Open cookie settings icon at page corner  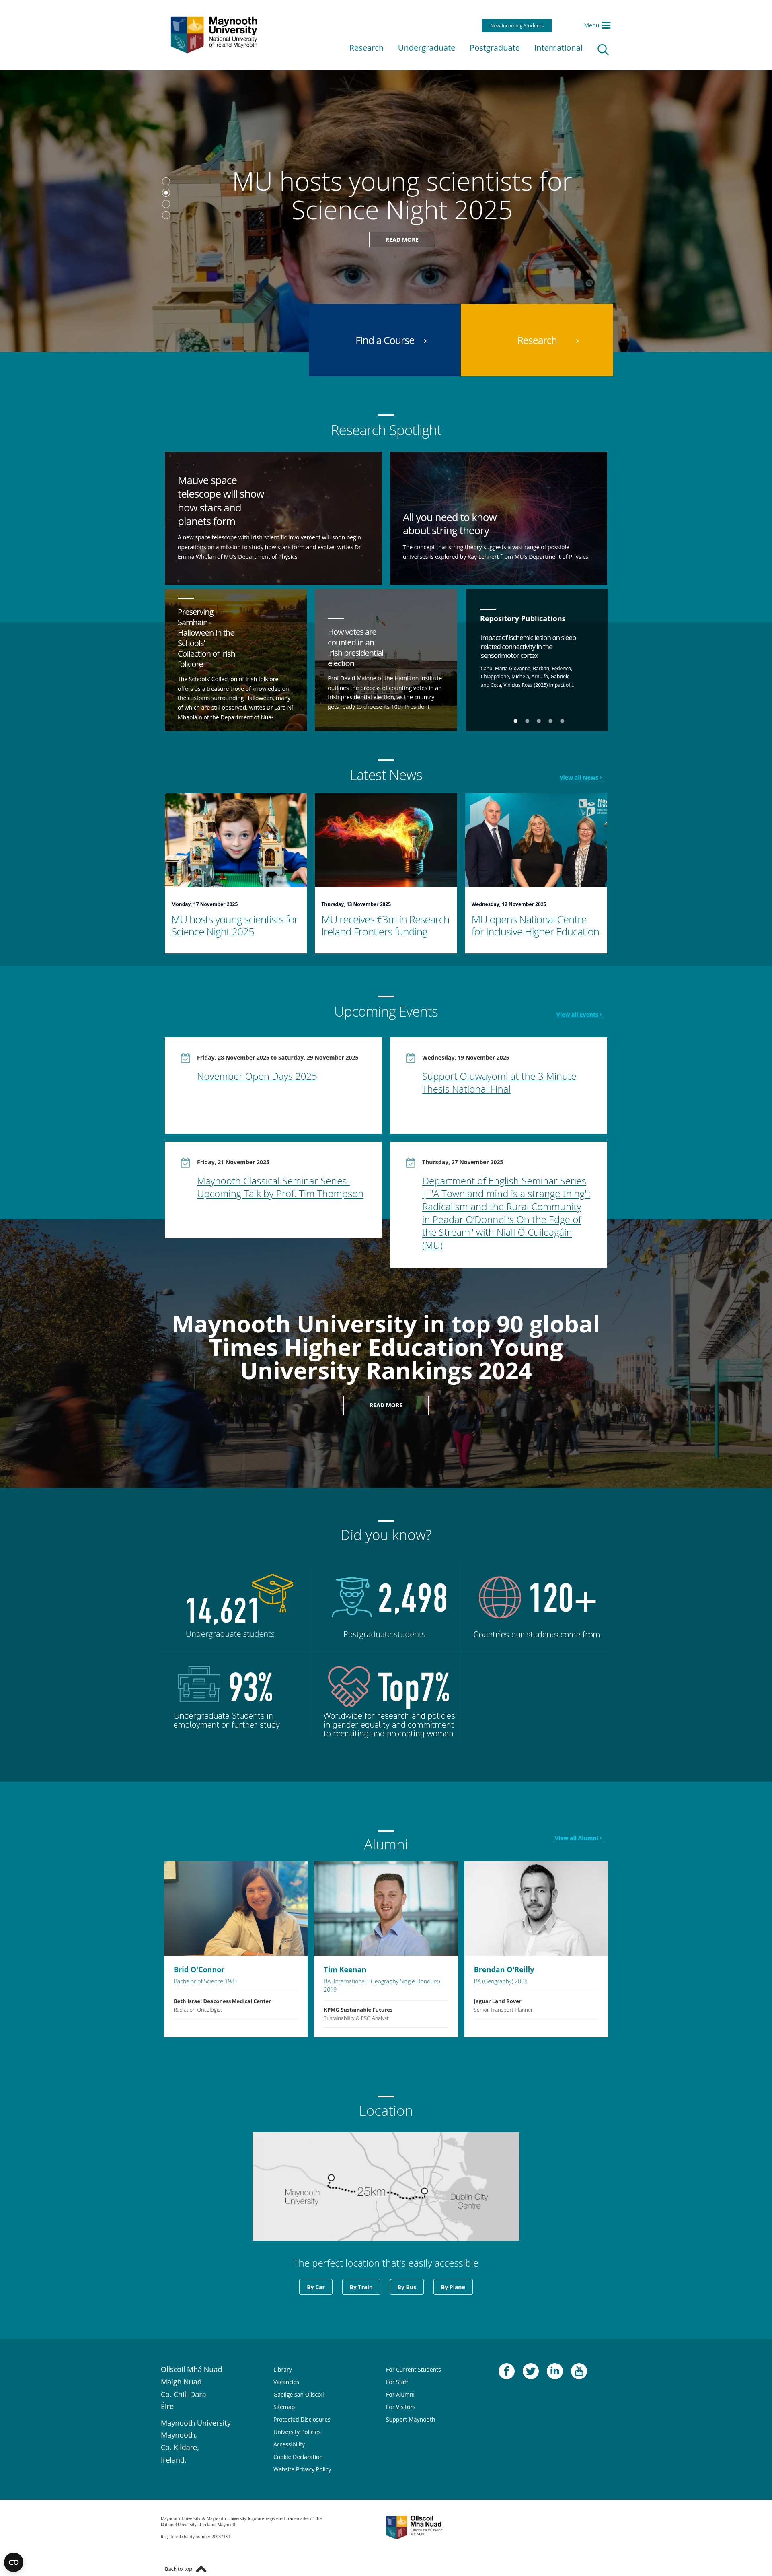tap(14, 2562)
